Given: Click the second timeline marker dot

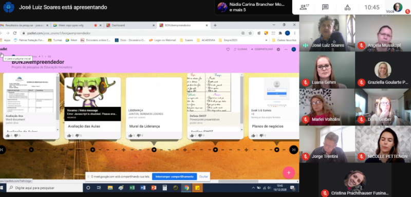Looking at the screenshot, I should tap(92, 150).
